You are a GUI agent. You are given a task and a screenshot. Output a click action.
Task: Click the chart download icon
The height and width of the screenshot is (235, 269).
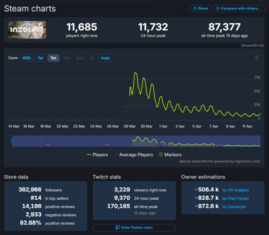(x=256, y=57)
